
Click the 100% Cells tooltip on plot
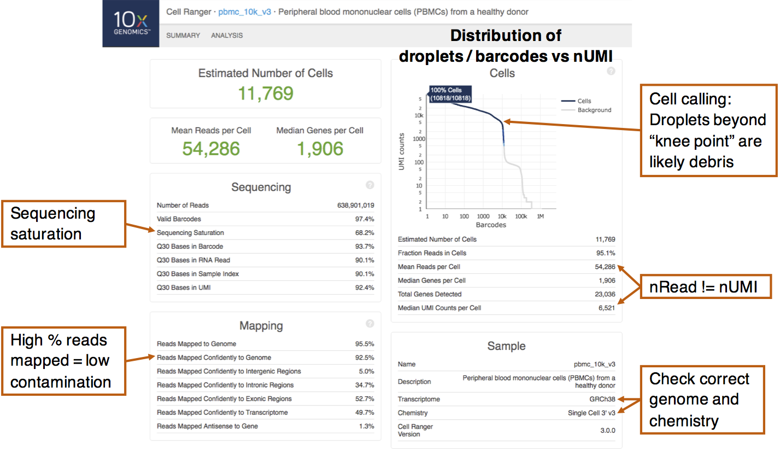[449, 94]
